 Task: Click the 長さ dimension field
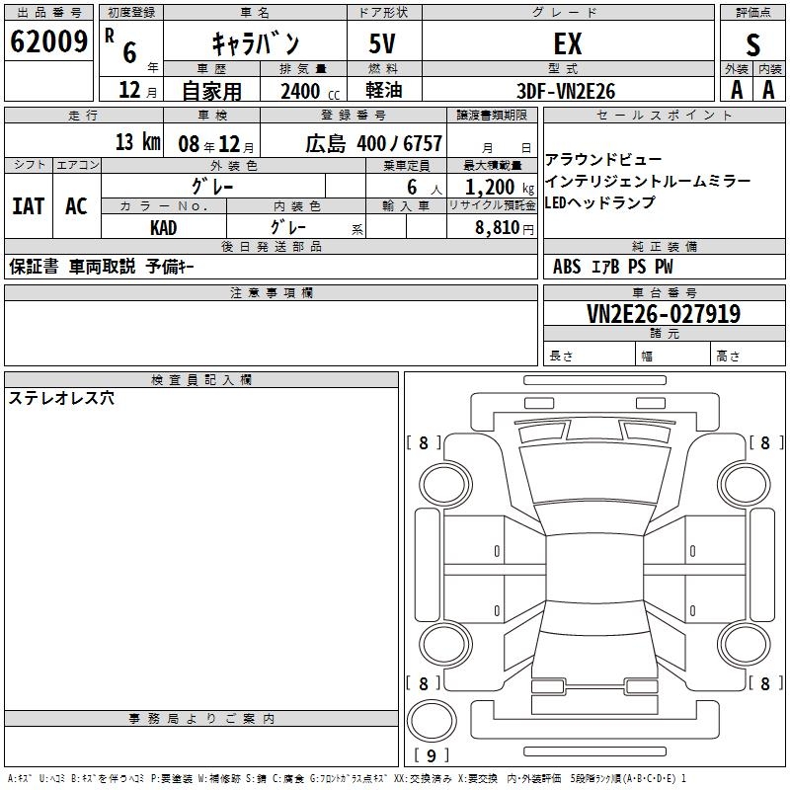point(589,354)
